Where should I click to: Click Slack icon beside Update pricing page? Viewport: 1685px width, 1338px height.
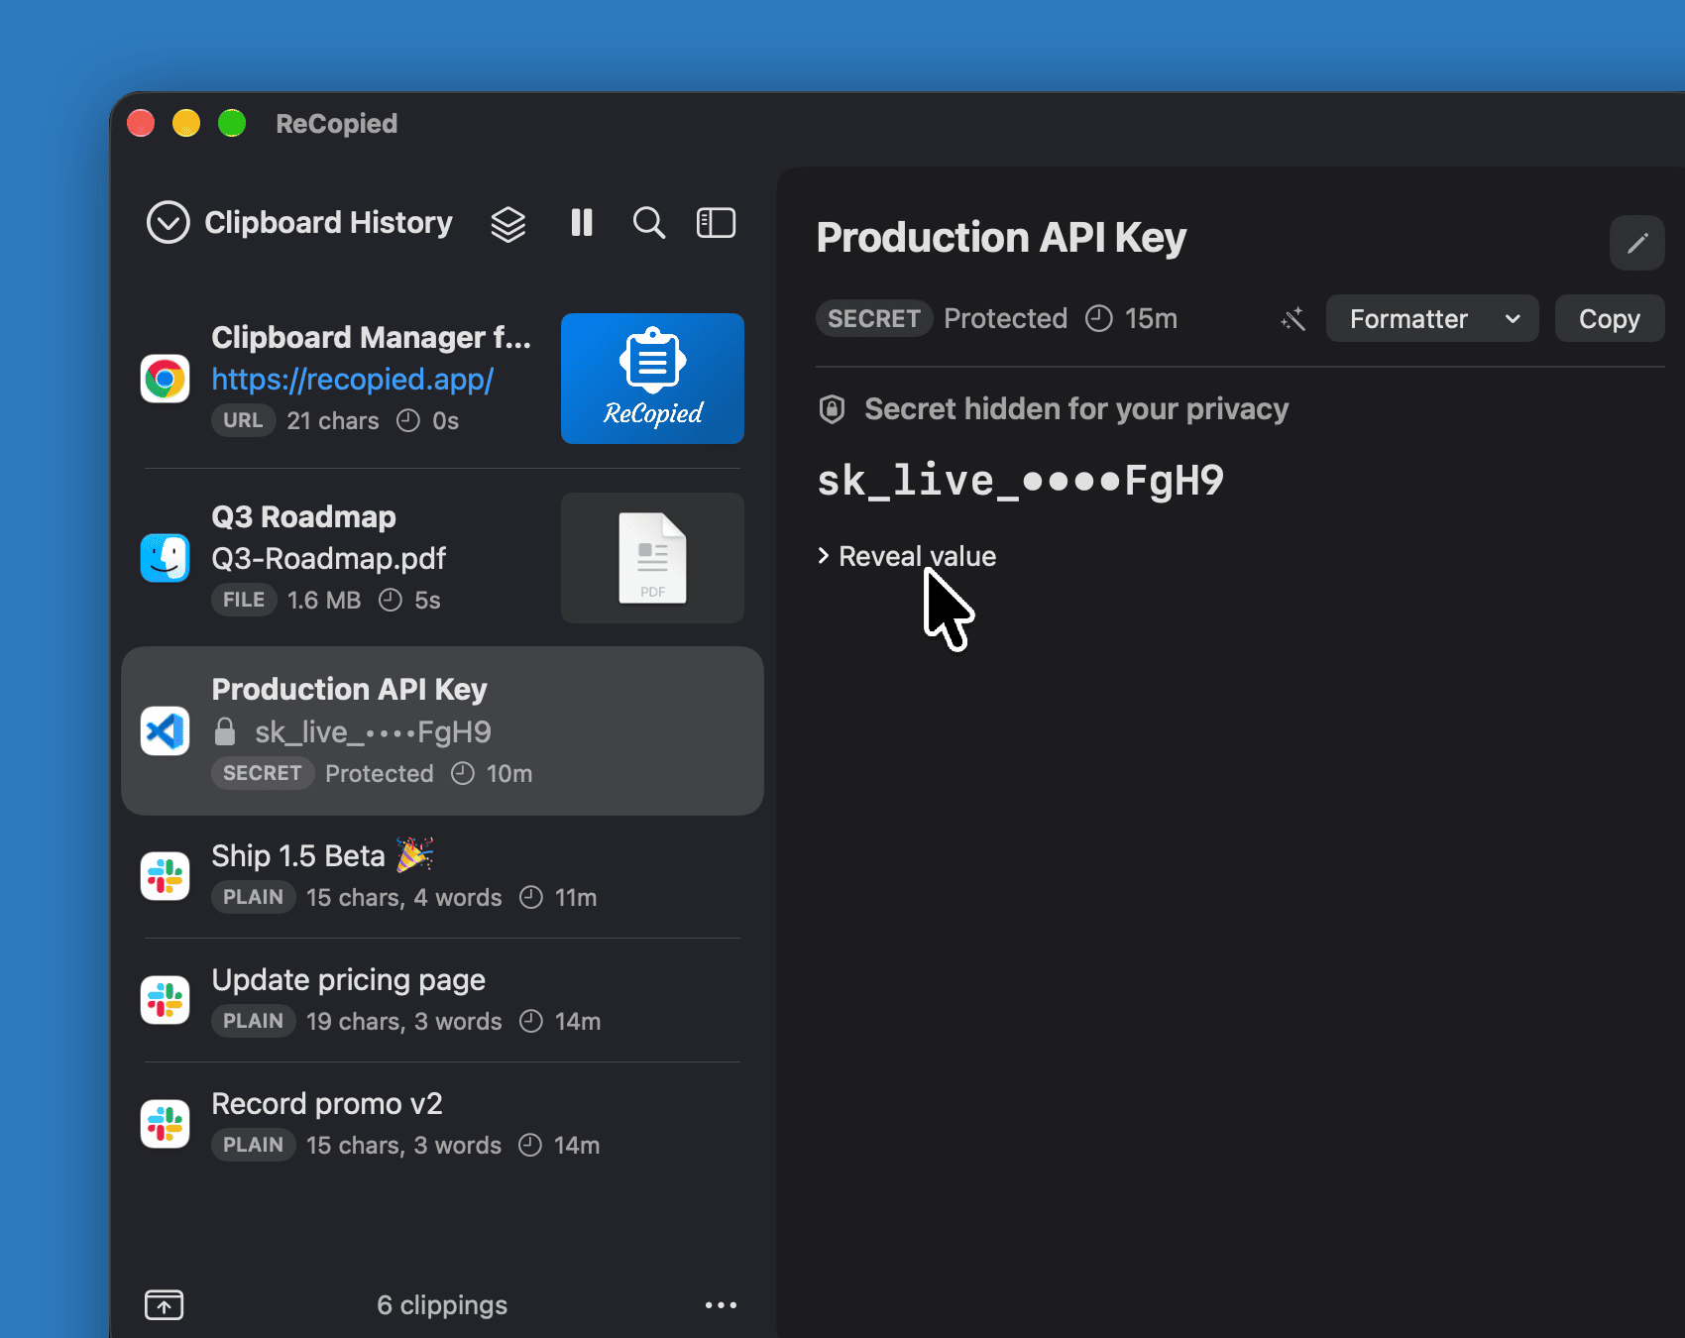click(x=165, y=1000)
